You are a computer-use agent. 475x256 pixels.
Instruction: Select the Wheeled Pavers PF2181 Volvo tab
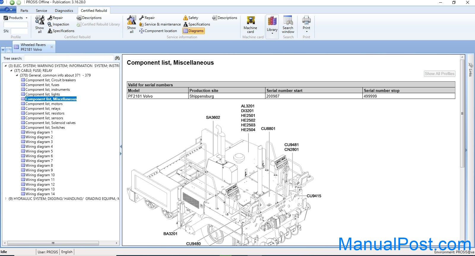click(33, 47)
